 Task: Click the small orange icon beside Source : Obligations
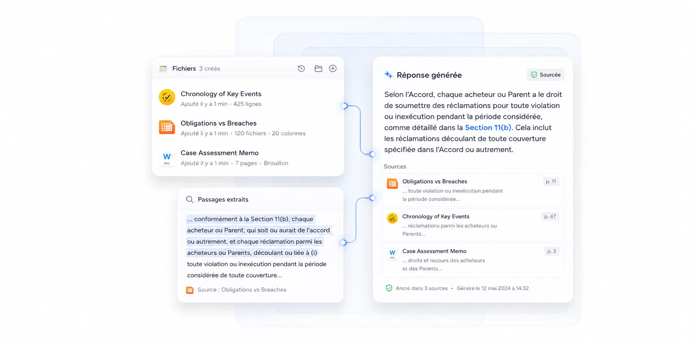pyautogui.click(x=190, y=290)
